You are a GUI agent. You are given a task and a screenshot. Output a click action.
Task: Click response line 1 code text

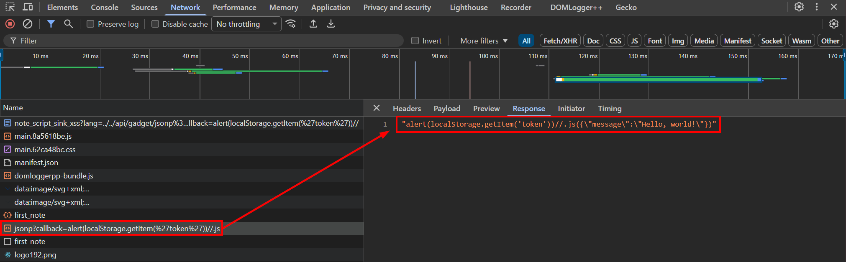559,124
